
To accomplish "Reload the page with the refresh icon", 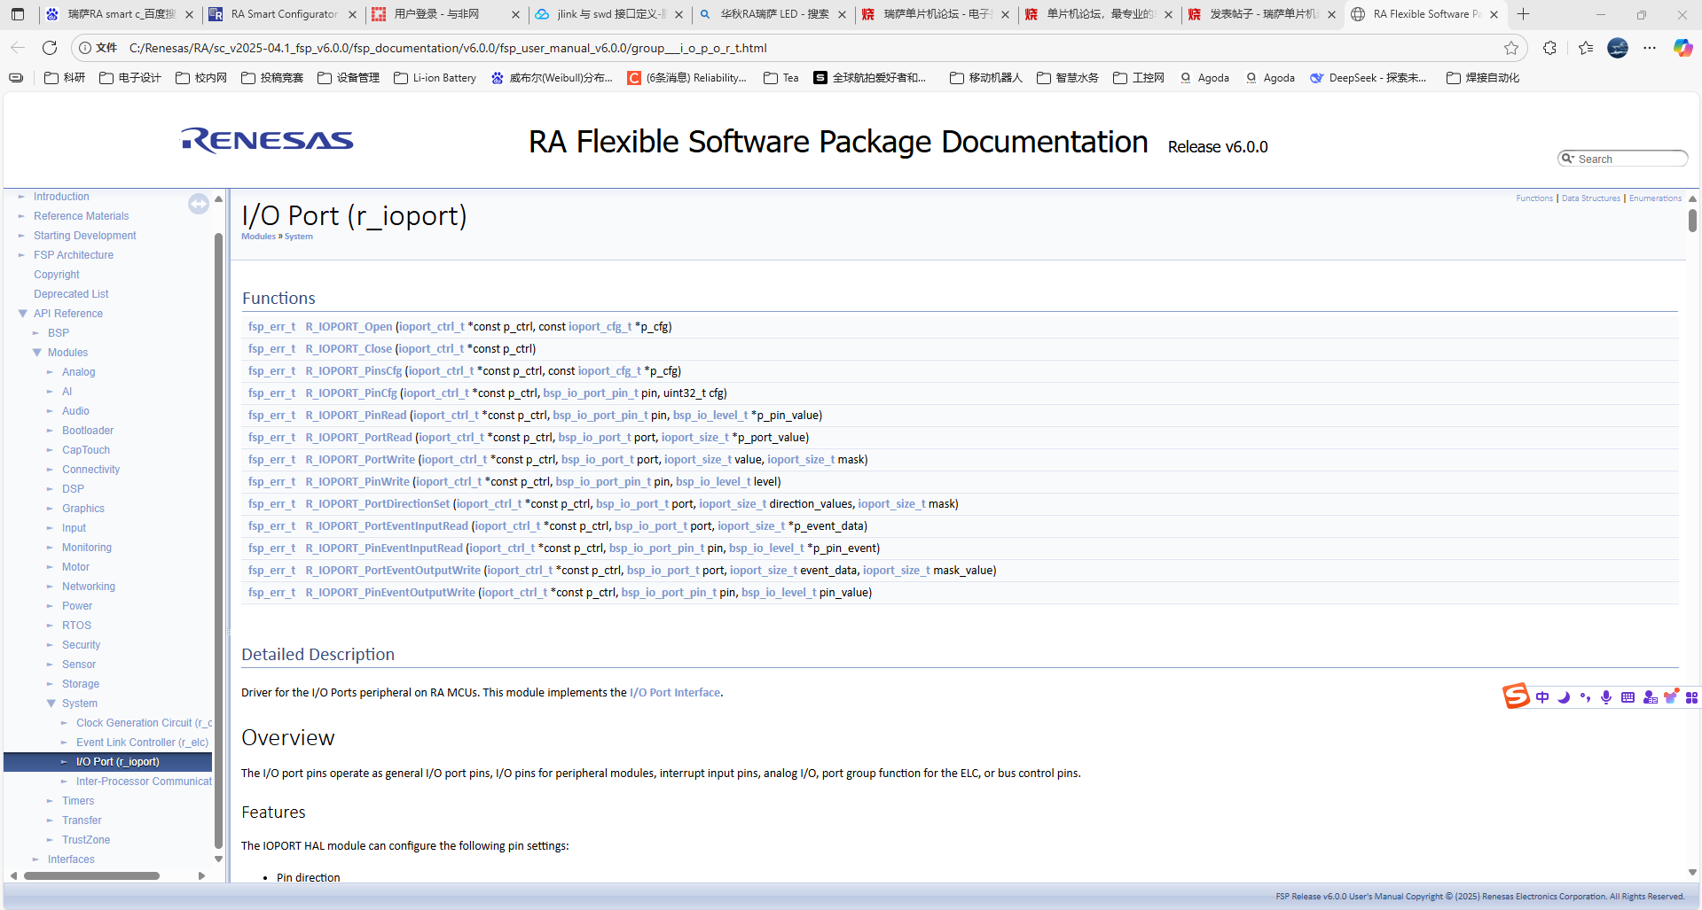I will point(50,48).
